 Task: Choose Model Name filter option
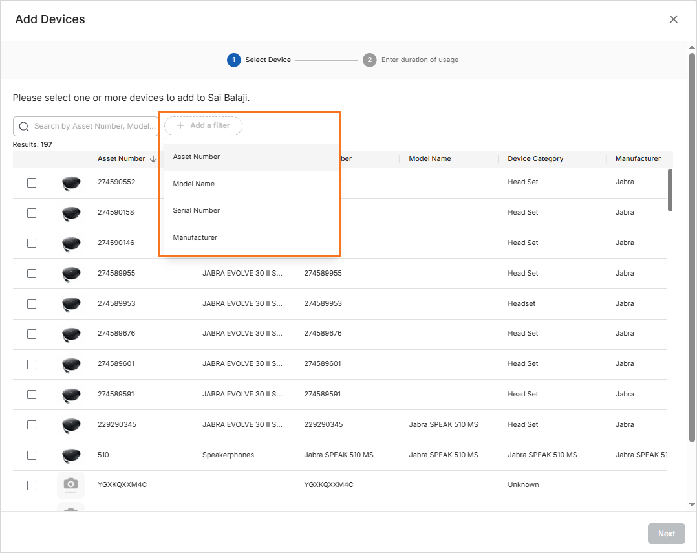coord(194,184)
